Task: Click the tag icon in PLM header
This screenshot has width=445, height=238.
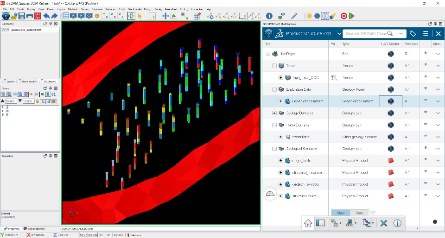Action: (413, 34)
